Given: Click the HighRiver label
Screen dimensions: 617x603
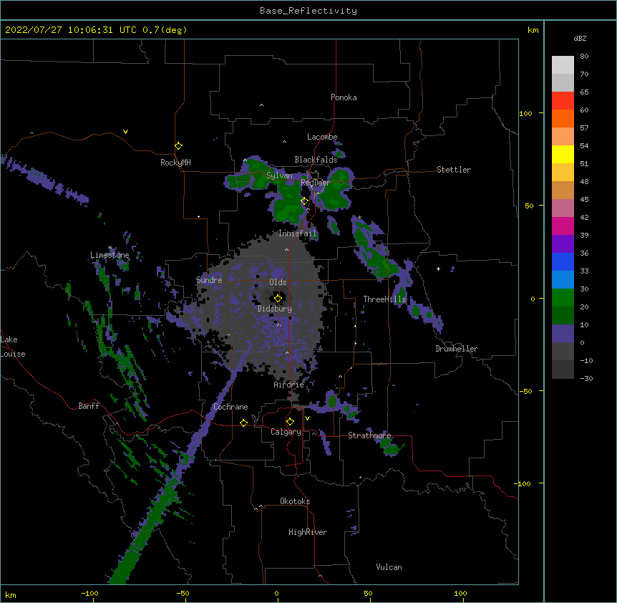Looking at the screenshot, I should pos(308,532).
